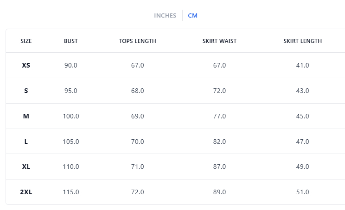The height and width of the screenshot is (210, 345).
Task: Click the XS bust value 90.0
Action: (71, 66)
